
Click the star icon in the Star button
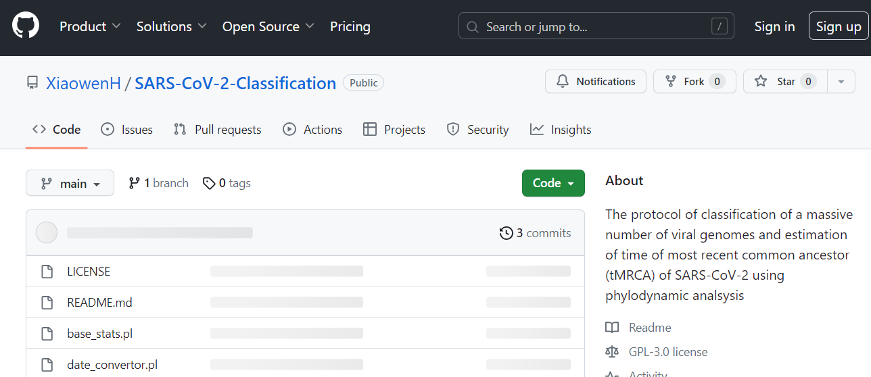click(x=761, y=81)
